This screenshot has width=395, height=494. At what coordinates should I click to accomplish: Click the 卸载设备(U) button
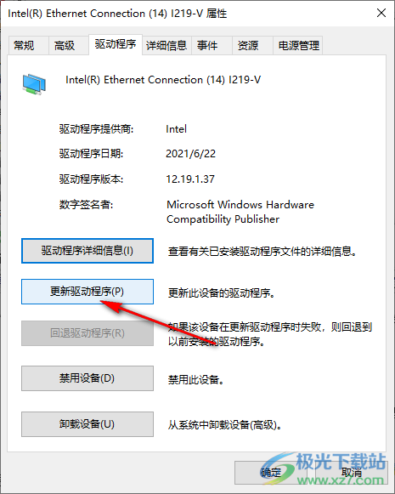87,424
